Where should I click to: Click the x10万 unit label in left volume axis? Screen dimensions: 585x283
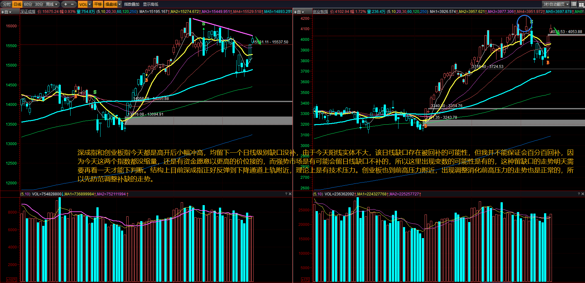(x=12, y=280)
